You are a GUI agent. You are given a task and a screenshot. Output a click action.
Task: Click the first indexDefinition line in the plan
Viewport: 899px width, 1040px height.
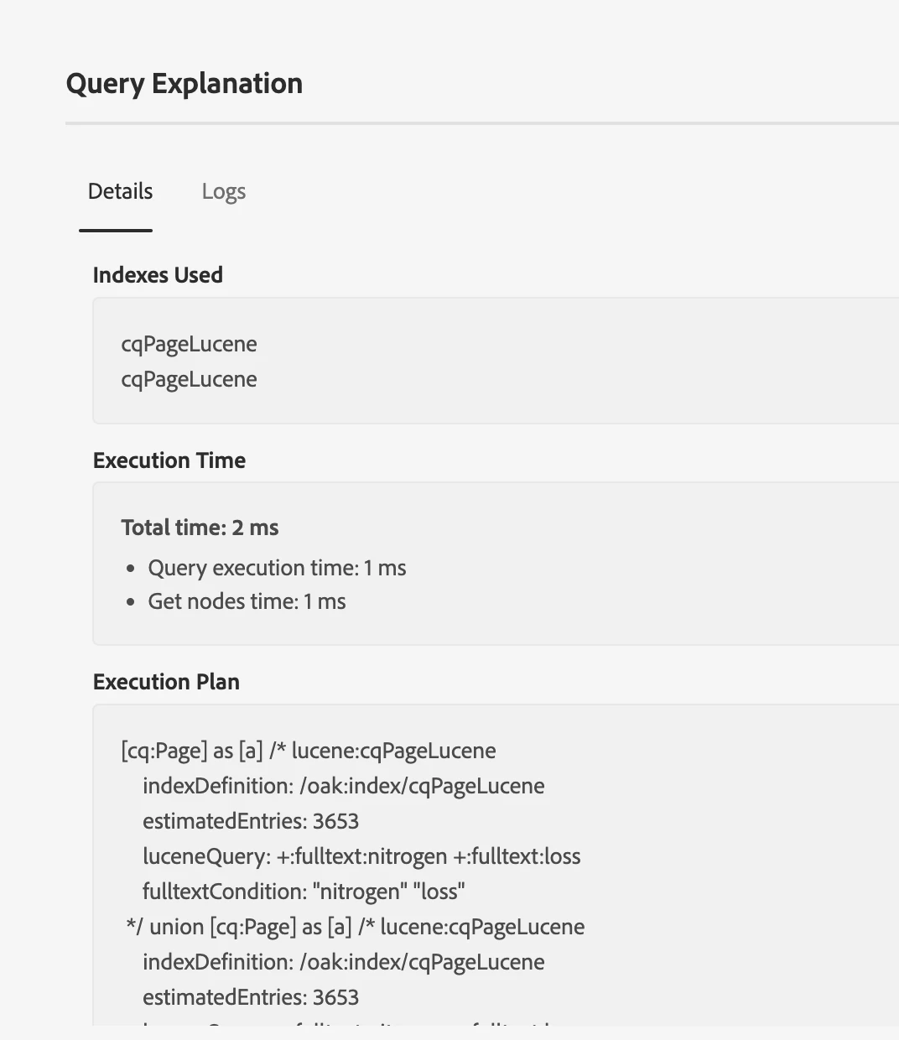tap(344, 786)
